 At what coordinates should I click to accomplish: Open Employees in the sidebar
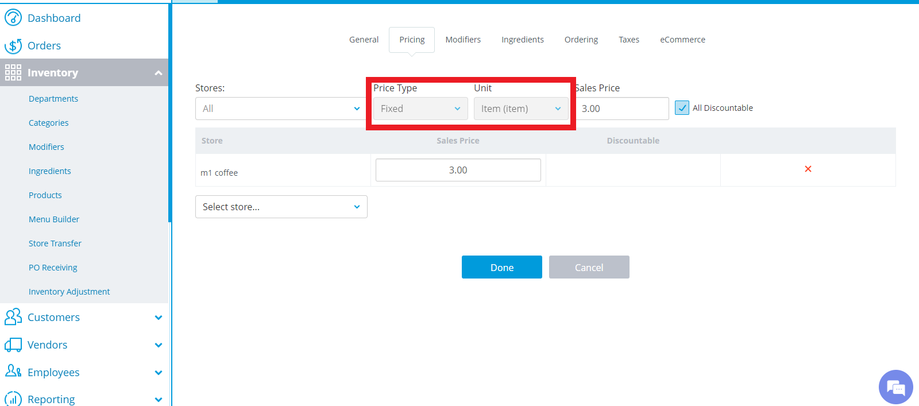coord(53,372)
